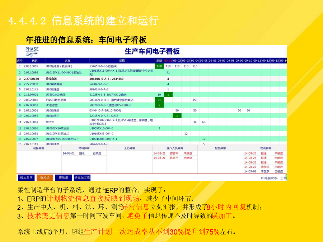The height and width of the screenshot is (242, 323).
Task: Click the 超期 column header
Action: click(x=159, y=61)
